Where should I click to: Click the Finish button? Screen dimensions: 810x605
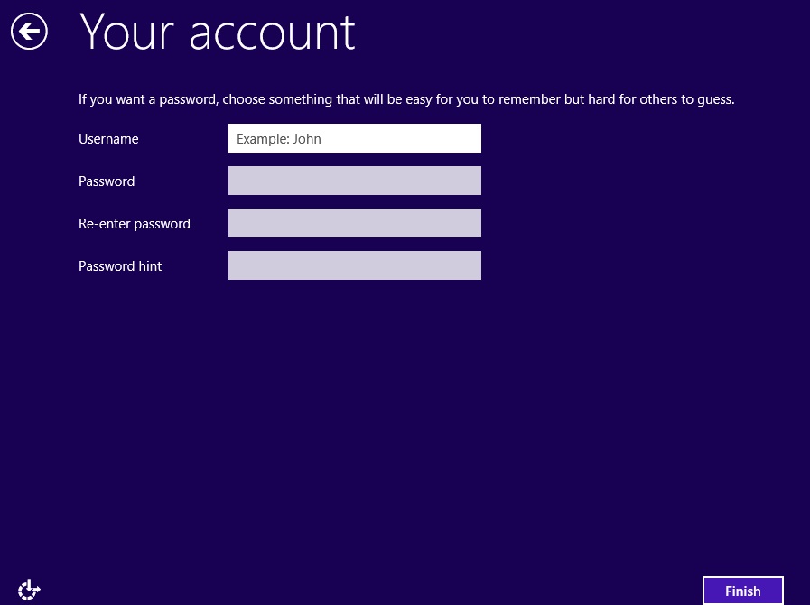pyautogui.click(x=743, y=591)
